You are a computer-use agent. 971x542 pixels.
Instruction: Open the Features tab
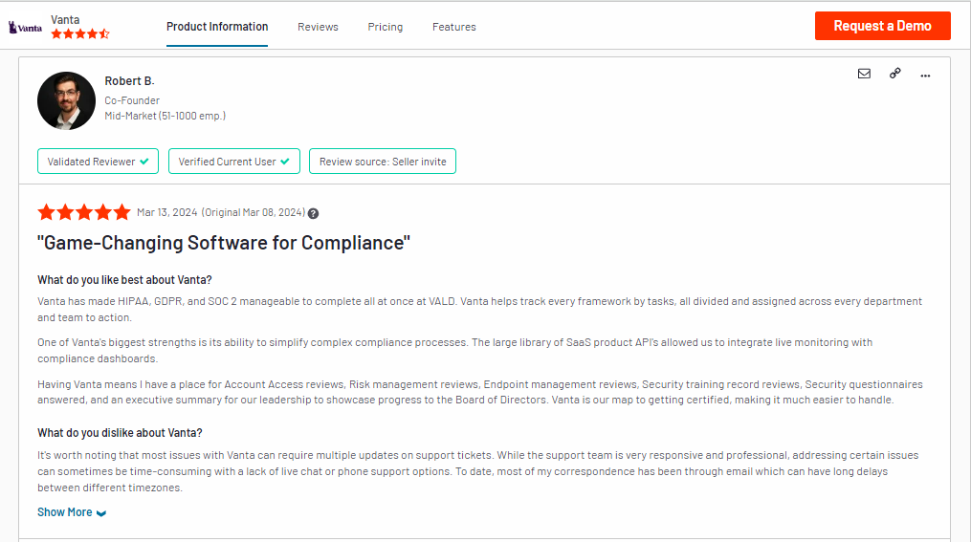click(x=453, y=27)
